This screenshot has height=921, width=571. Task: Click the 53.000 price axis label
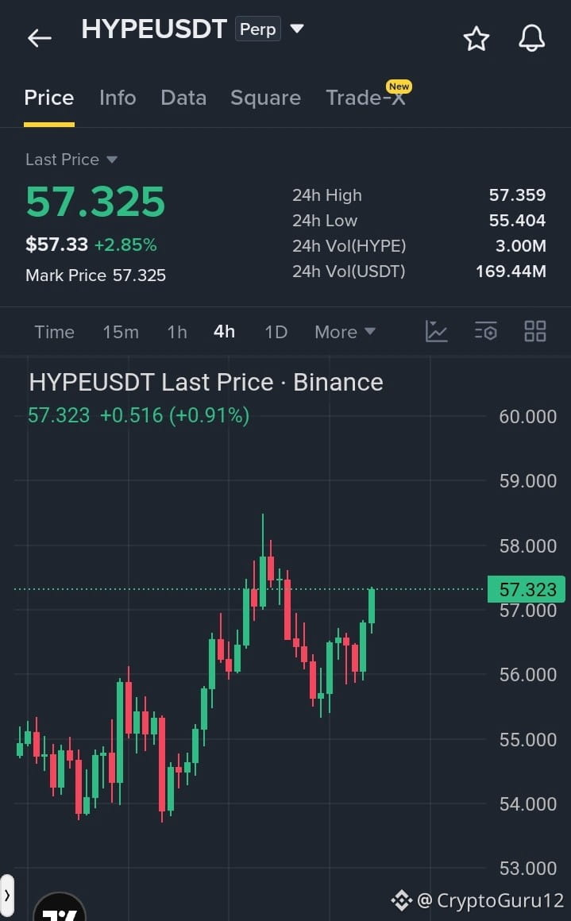click(x=527, y=868)
